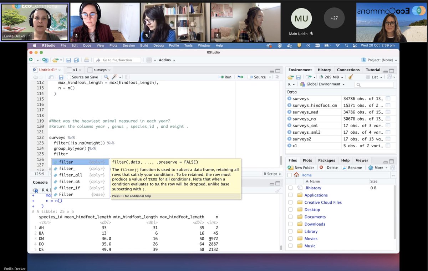Open the Session menu

[x=129, y=46]
